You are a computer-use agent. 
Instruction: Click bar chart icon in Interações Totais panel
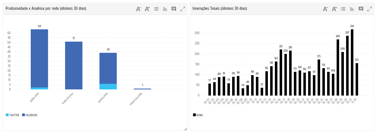pos(352,9)
